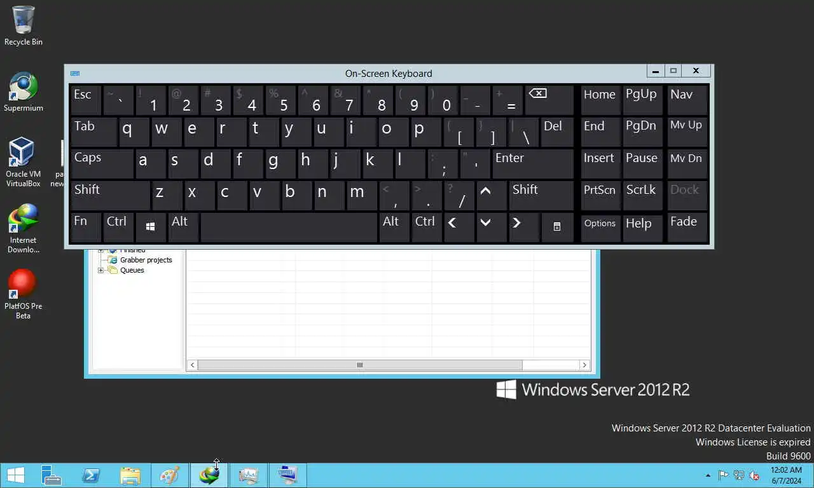Open Action Center flag in tray
Screen dimensions: 814x488
click(x=724, y=475)
